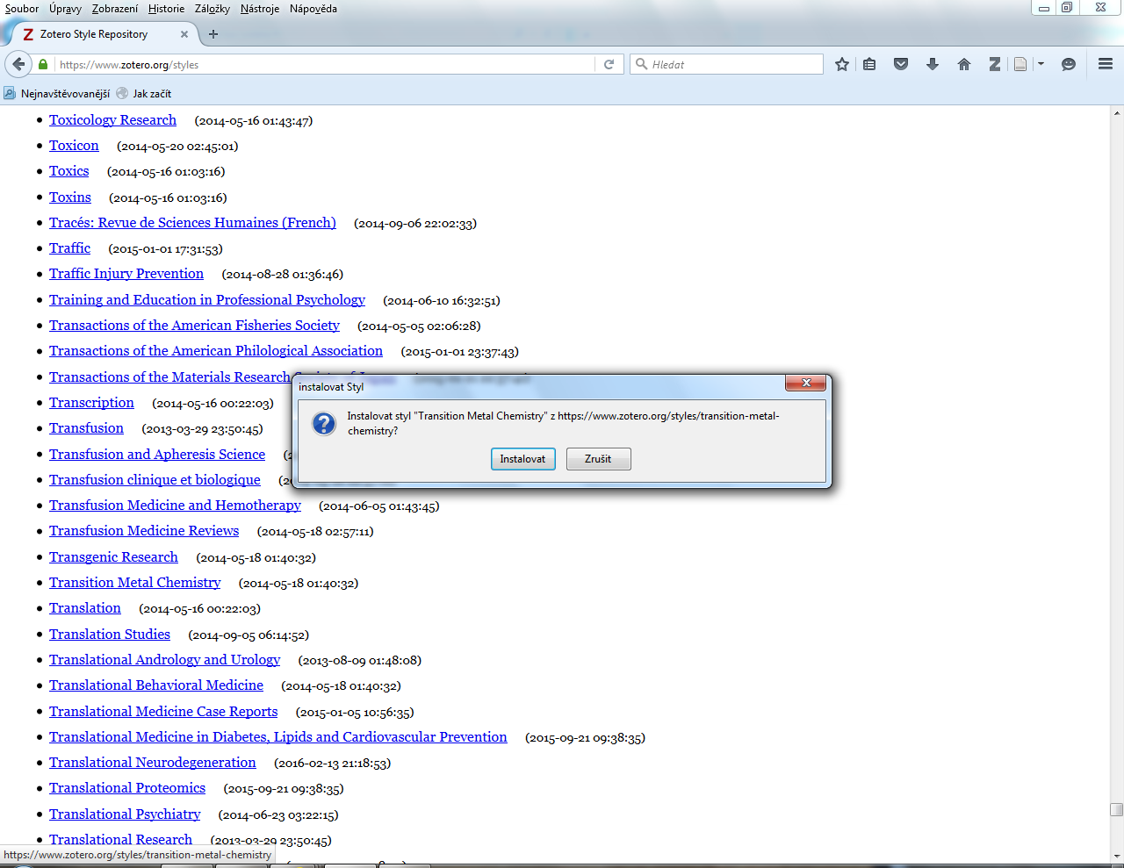Open the chat bubble icon
Viewport: 1124px width, 868px height.
coord(1069,64)
